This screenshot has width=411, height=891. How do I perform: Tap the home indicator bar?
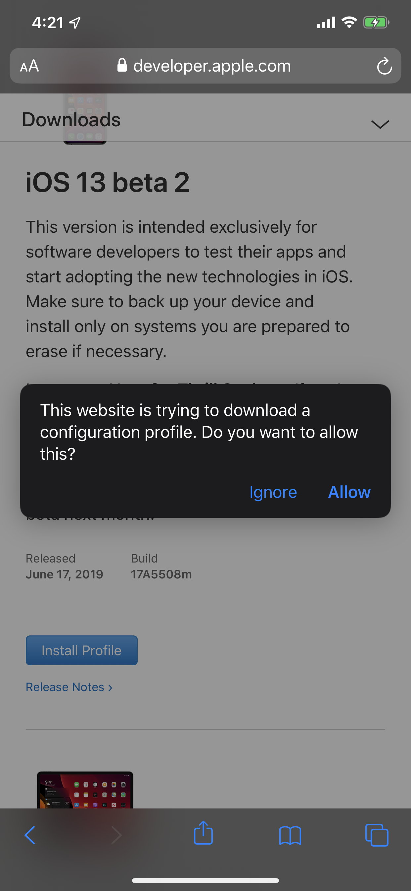(205, 880)
